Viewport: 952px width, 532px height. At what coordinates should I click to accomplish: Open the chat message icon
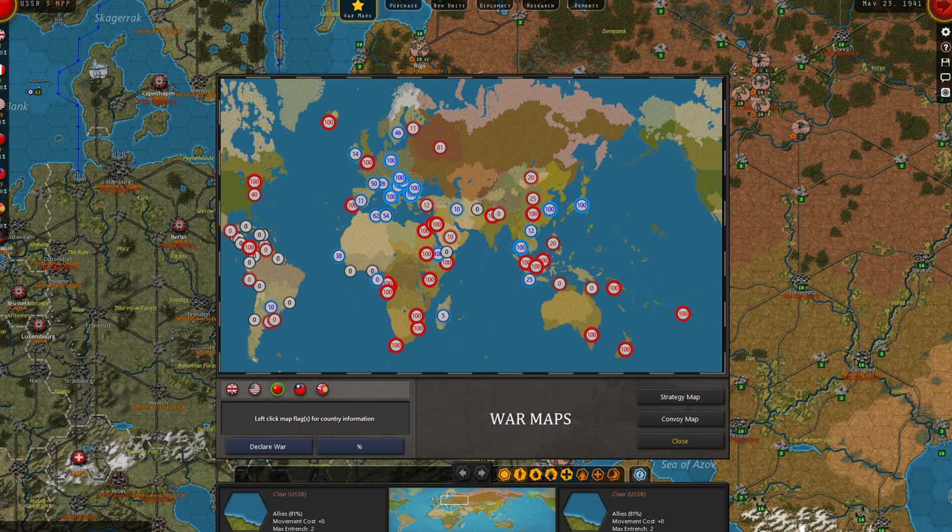pos(945,77)
